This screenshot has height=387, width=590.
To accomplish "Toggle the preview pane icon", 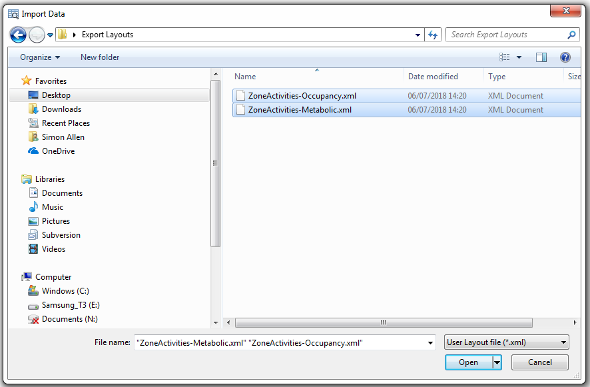I will click(x=541, y=57).
